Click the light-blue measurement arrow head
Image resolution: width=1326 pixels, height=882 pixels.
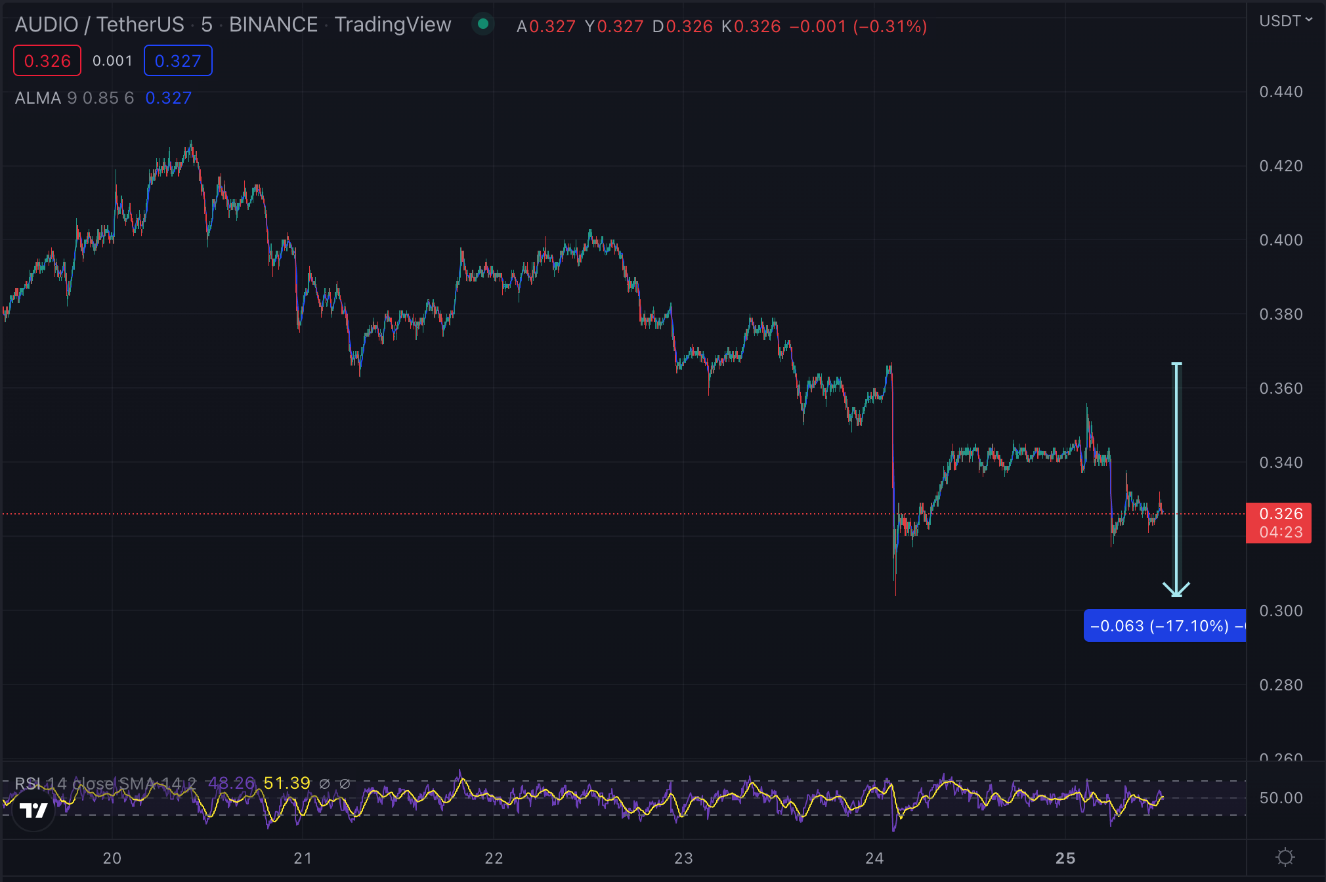tap(1176, 588)
